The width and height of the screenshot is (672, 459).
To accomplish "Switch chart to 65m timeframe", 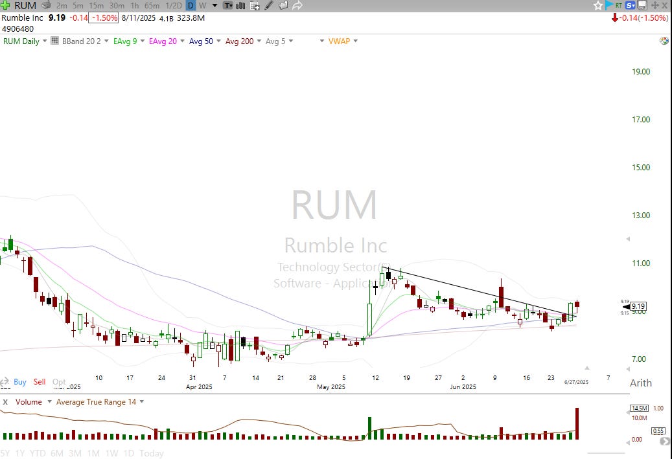I will coord(152,6).
